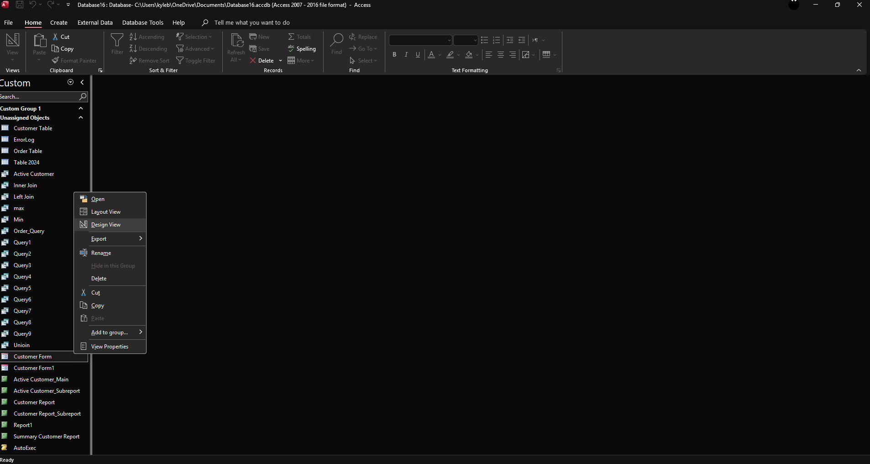The image size is (870, 464).
Task: Open the font size combo box
Action: coord(475,40)
